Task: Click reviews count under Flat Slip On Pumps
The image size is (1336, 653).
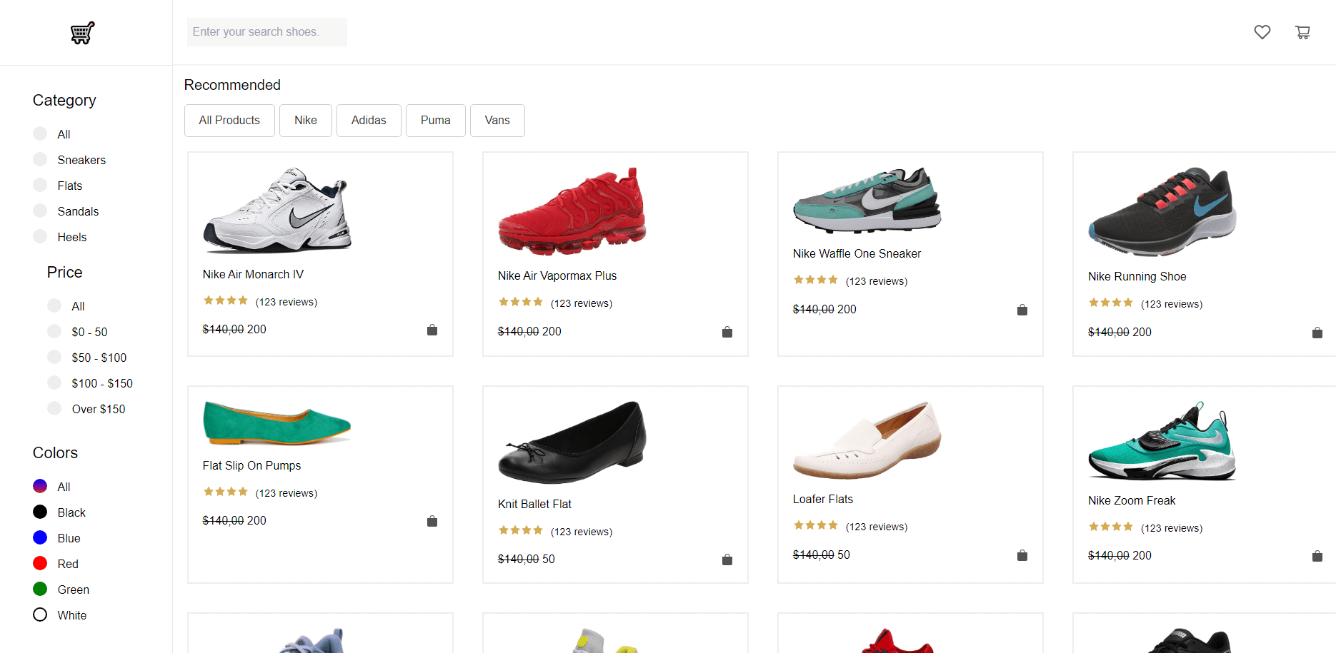Action: [286, 493]
